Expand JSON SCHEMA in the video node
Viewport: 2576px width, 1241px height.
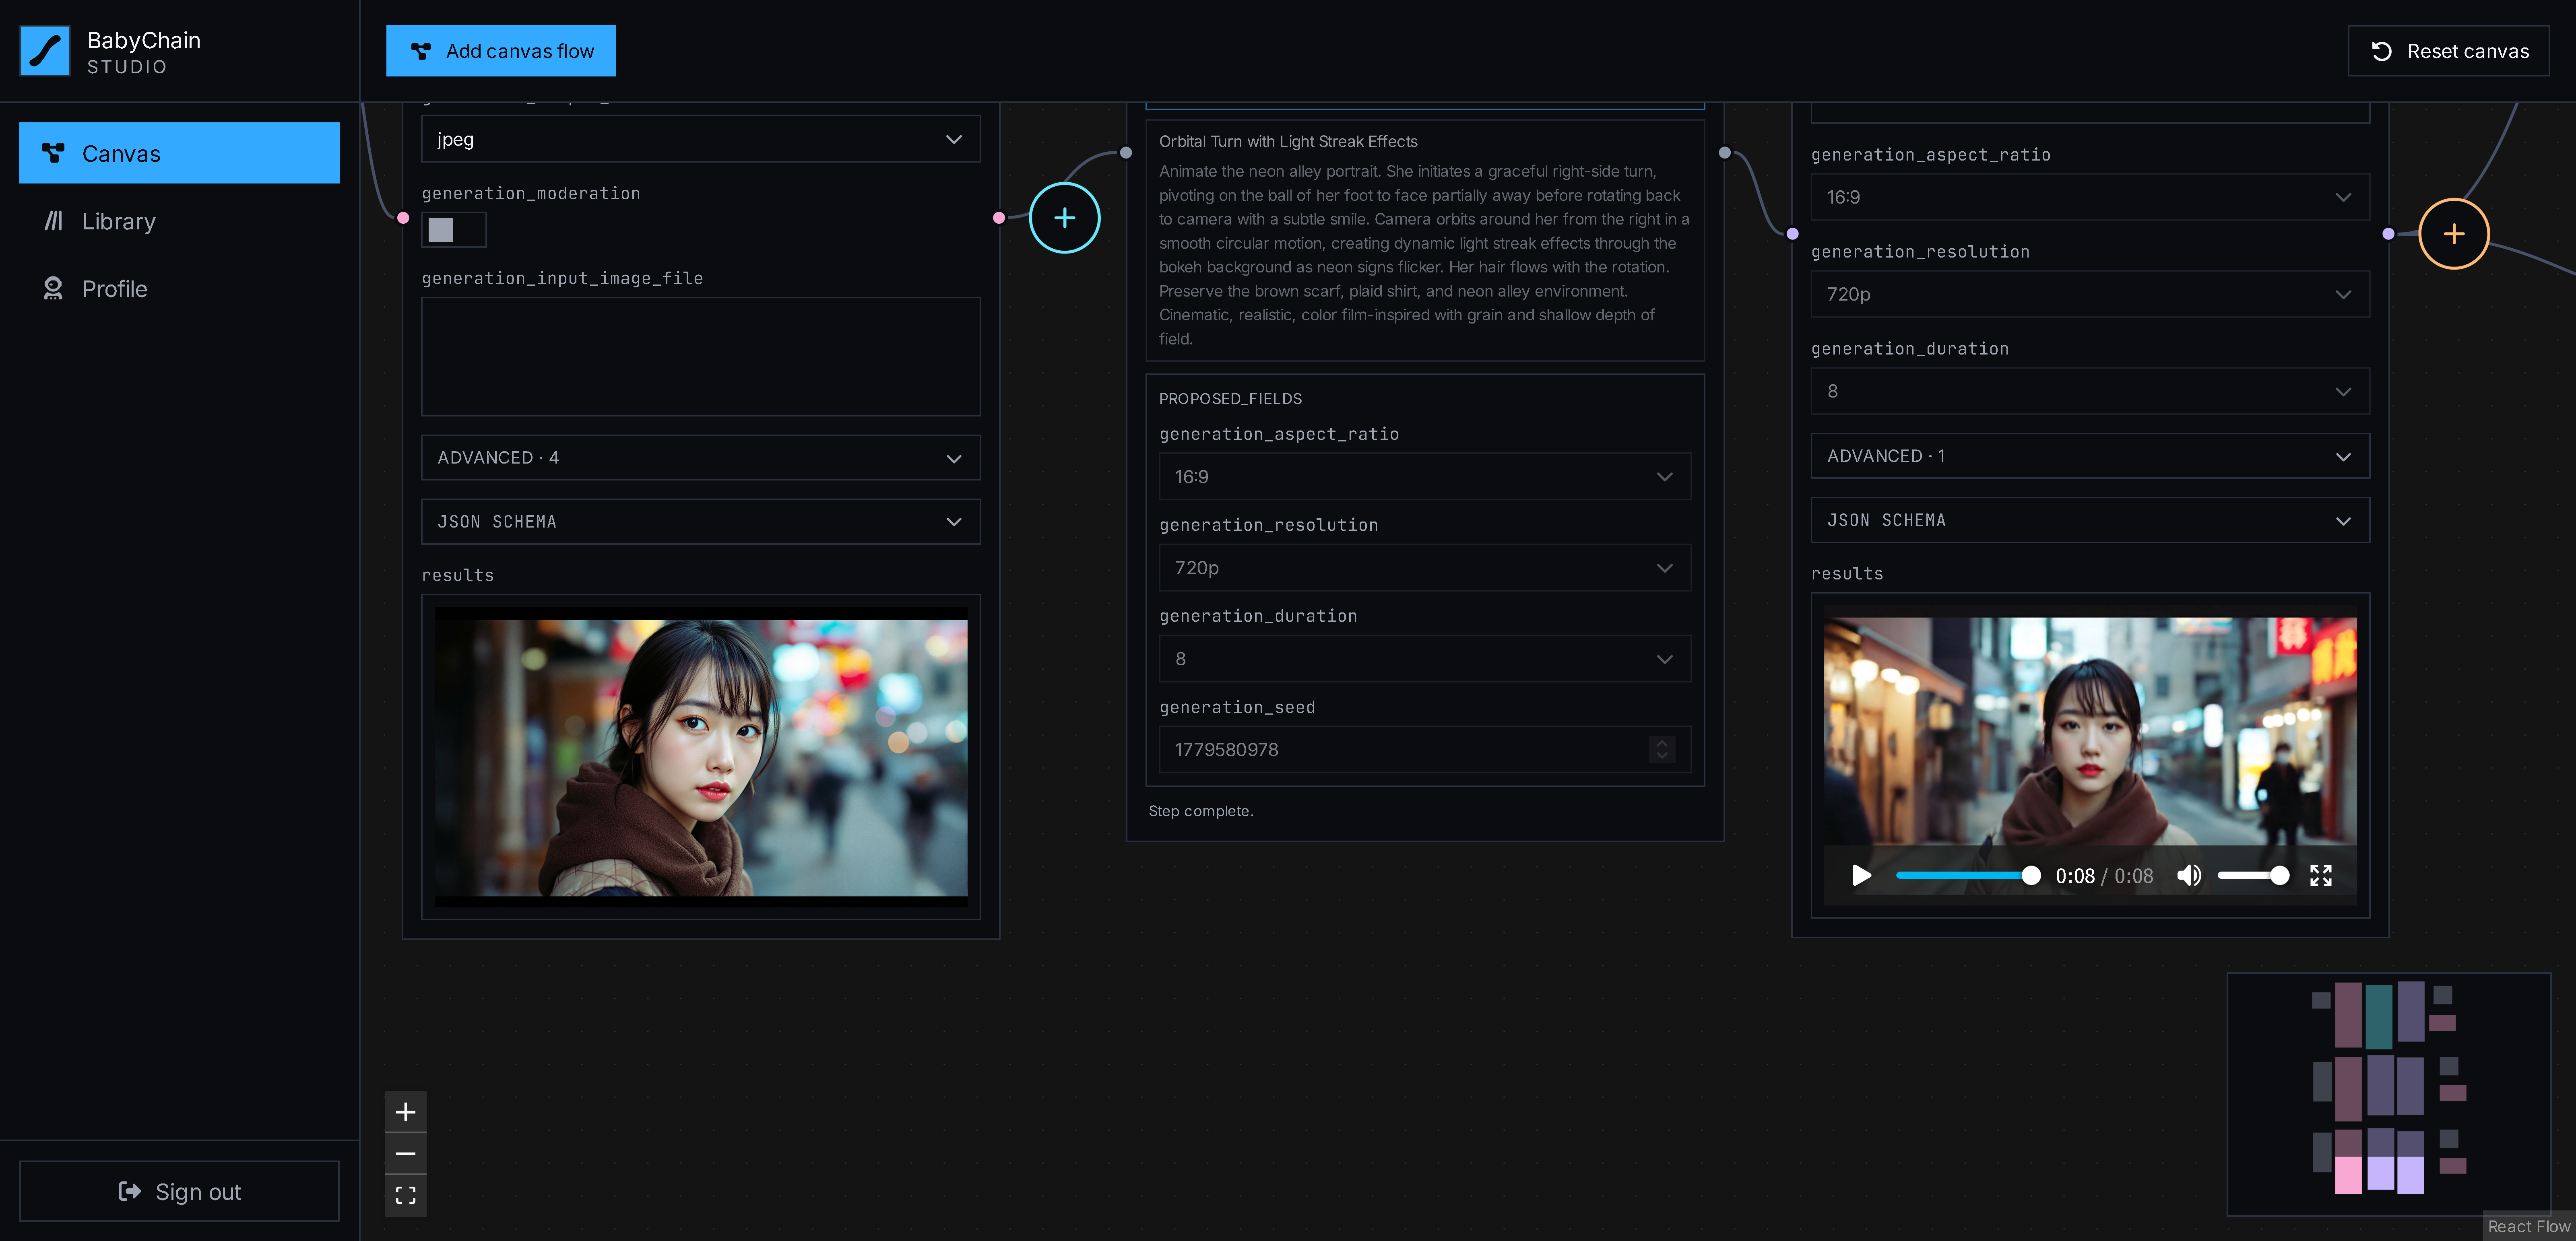tap(2090, 520)
